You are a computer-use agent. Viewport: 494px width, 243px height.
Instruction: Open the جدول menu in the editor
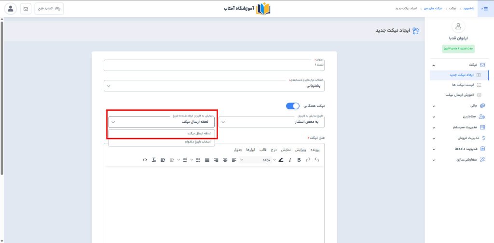pos(238,150)
